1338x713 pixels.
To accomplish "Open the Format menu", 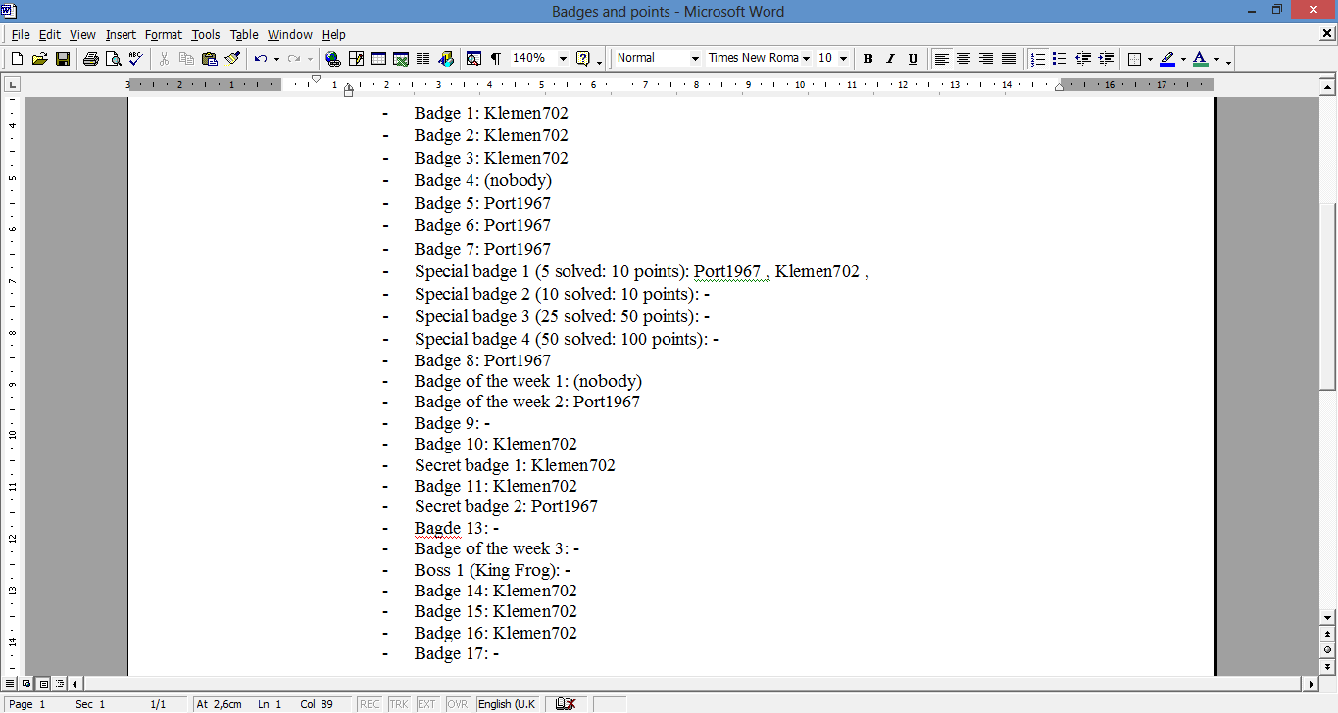I will (x=164, y=34).
